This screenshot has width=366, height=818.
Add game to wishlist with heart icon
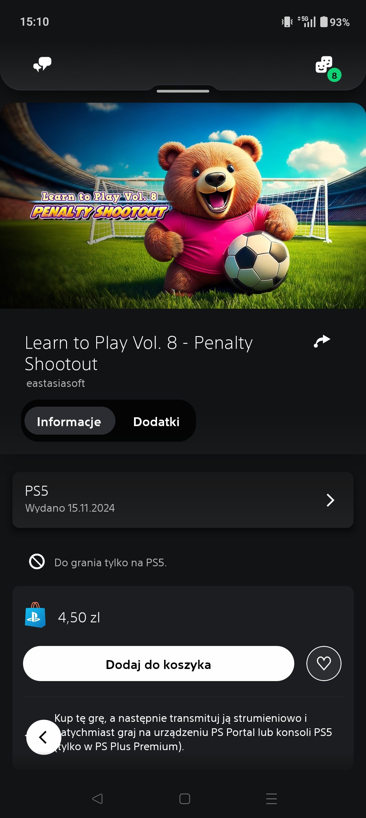coord(324,663)
